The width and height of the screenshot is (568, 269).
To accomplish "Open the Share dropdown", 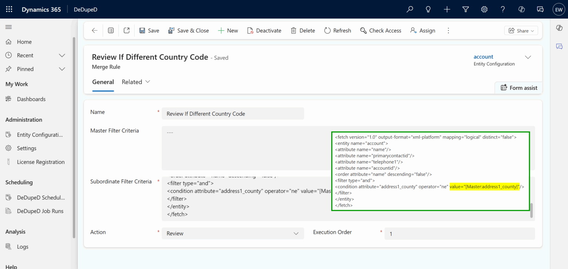I will tap(521, 30).
